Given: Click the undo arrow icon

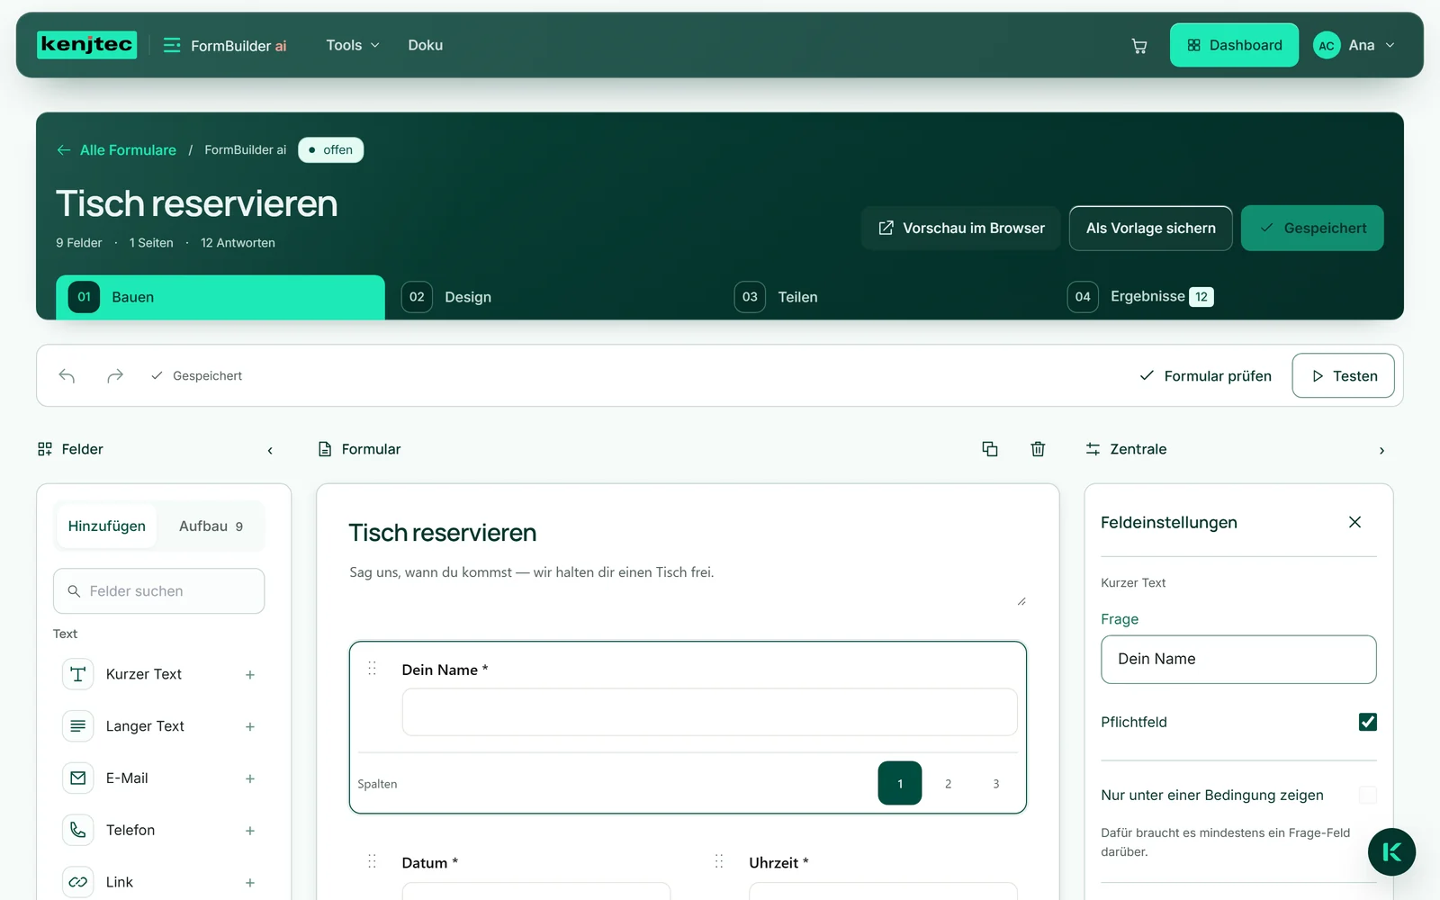Looking at the screenshot, I should tap(67, 375).
